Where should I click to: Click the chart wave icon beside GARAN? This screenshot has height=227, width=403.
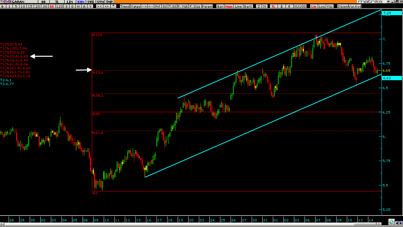[x=8, y=2]
